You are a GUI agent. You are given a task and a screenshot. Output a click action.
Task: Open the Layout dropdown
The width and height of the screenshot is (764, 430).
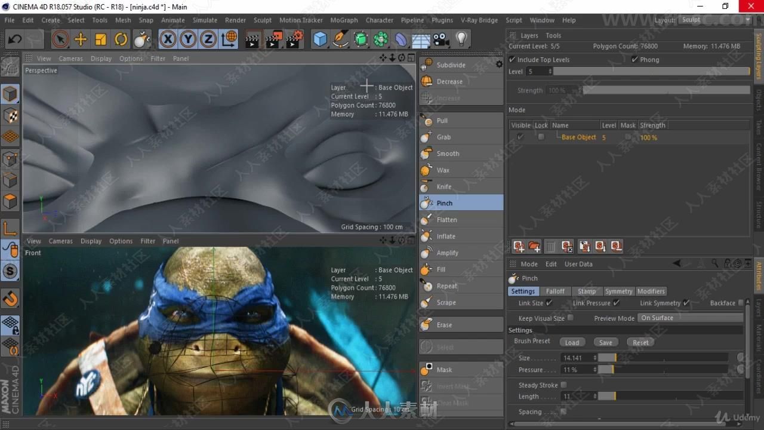click(x=714, y=20)
